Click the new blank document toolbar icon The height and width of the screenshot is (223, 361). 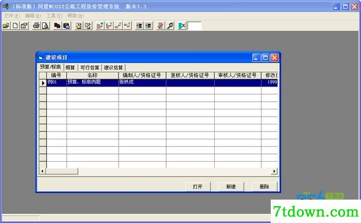(15, 25)
